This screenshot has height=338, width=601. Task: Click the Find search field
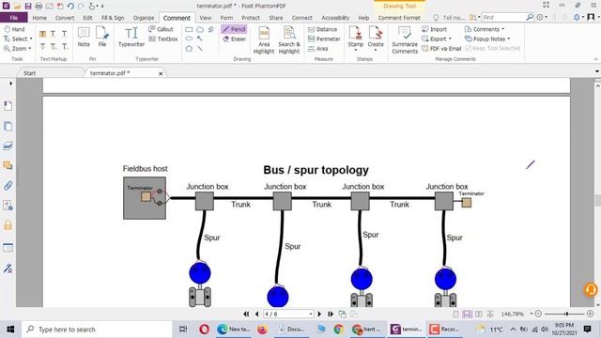504,17
